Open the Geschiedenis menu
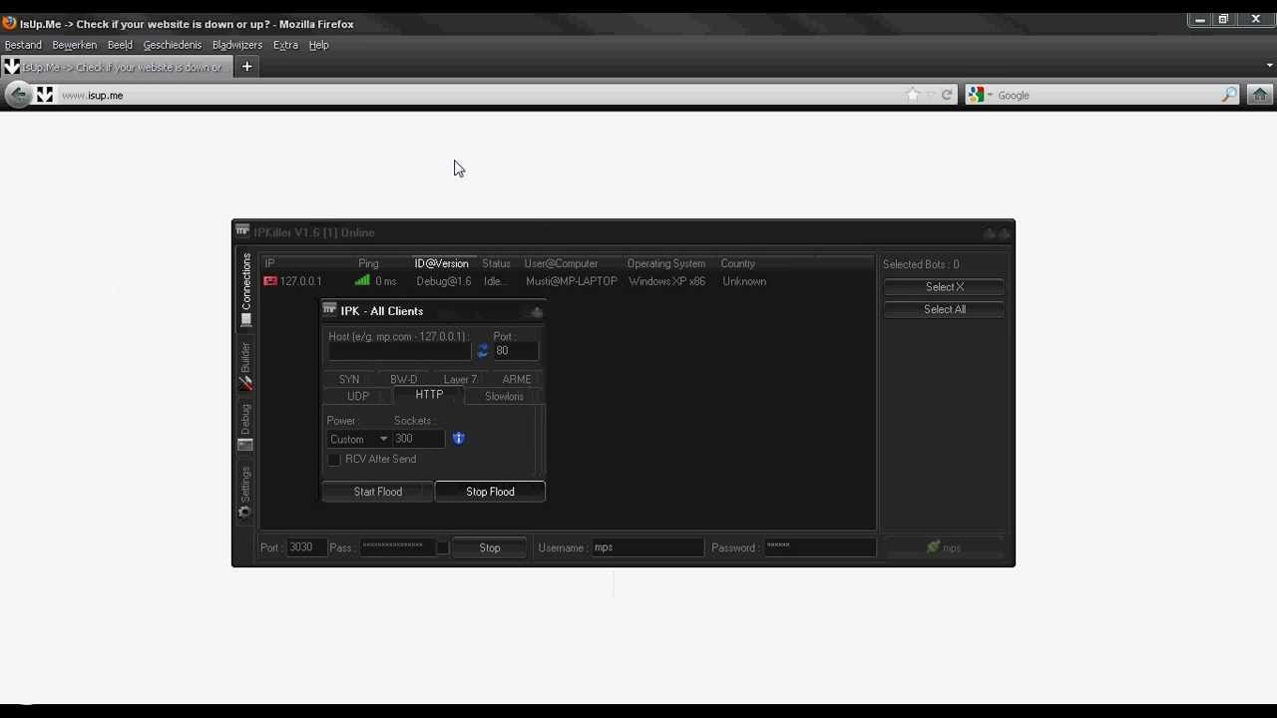Screen dimensions: 1277x718 click(x=172, y=45)
